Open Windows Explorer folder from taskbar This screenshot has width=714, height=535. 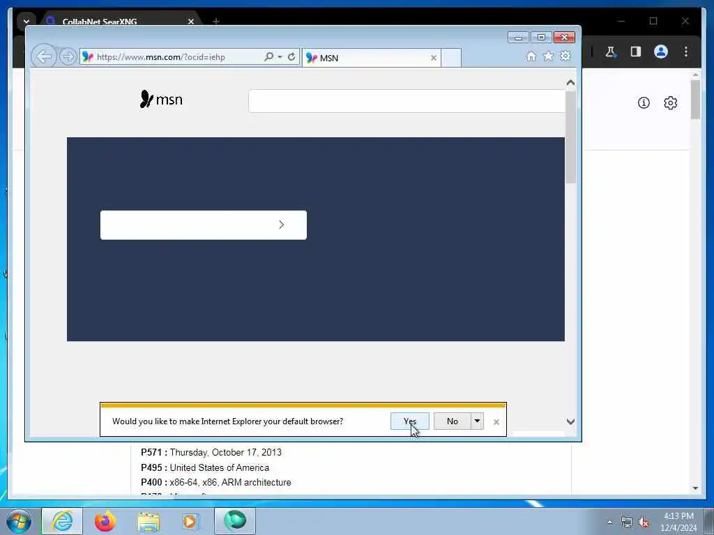pos(149,521)
